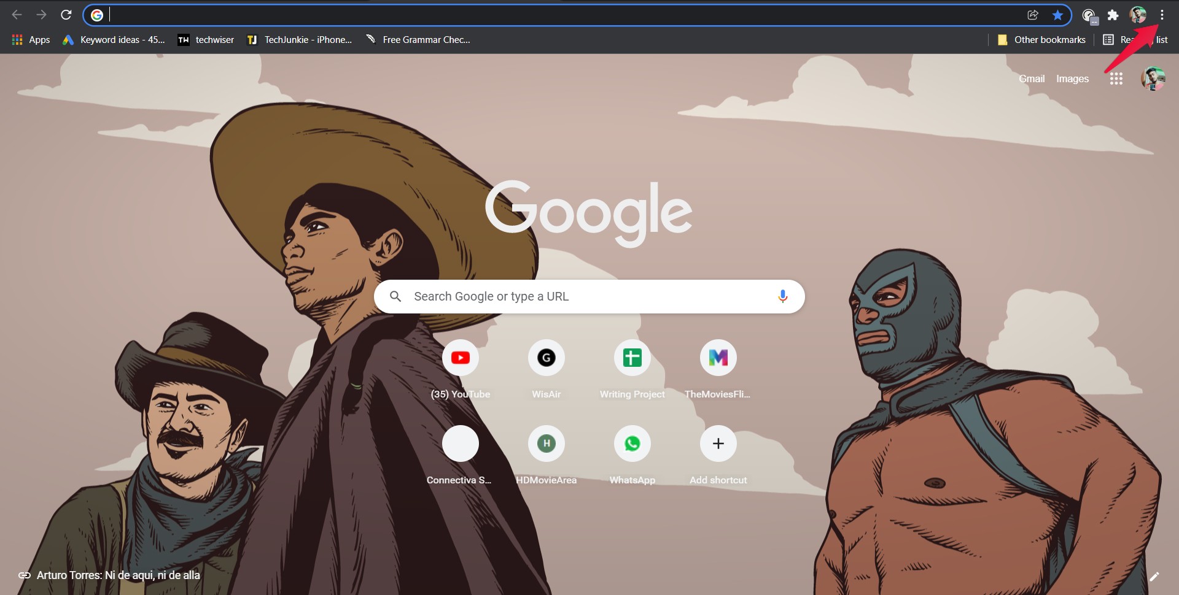Click the Customize this page pencil icon
Screen dimensions: 1179x595
1154,576
